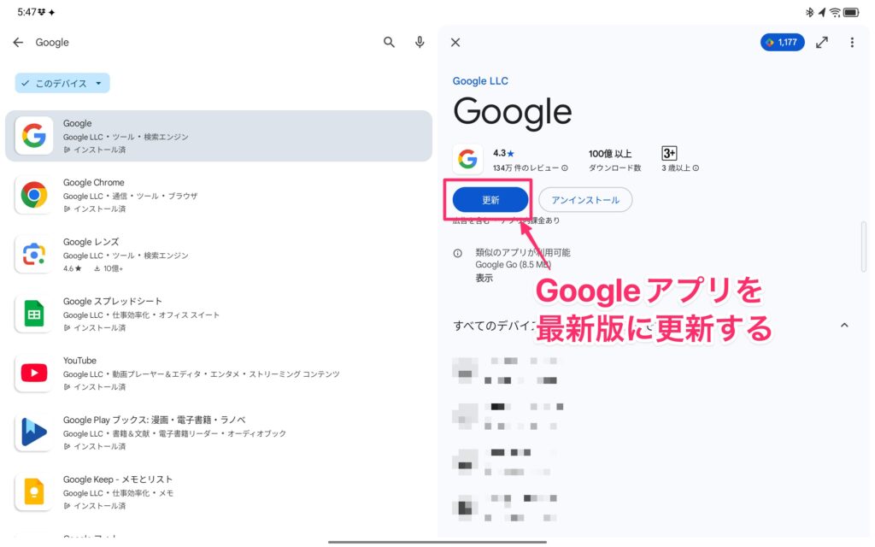Tap the 5:47 clock in status bar

[26, 12]
